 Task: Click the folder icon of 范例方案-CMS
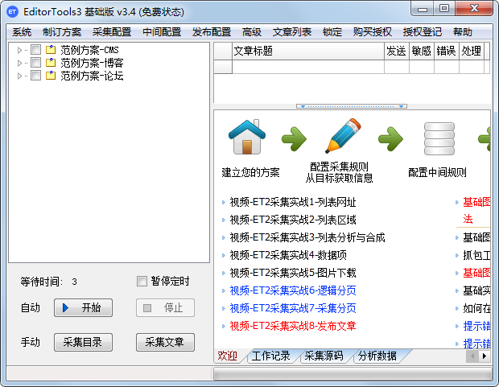click(51, 50)
